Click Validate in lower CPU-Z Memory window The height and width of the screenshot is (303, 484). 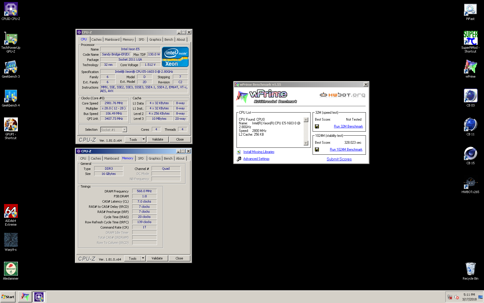point(157,258)
